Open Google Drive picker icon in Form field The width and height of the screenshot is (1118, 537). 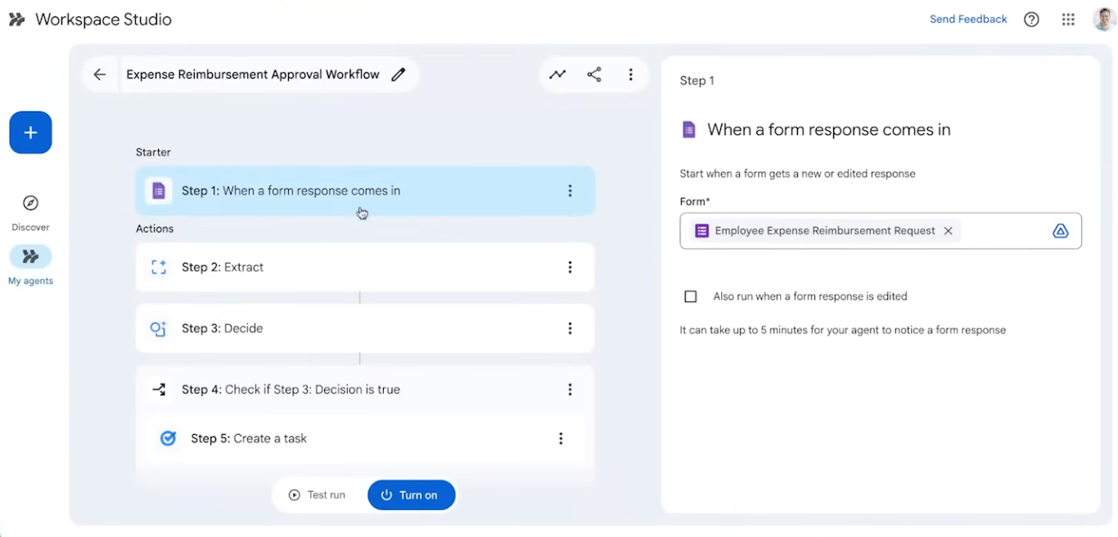[x=1060, y=231]
